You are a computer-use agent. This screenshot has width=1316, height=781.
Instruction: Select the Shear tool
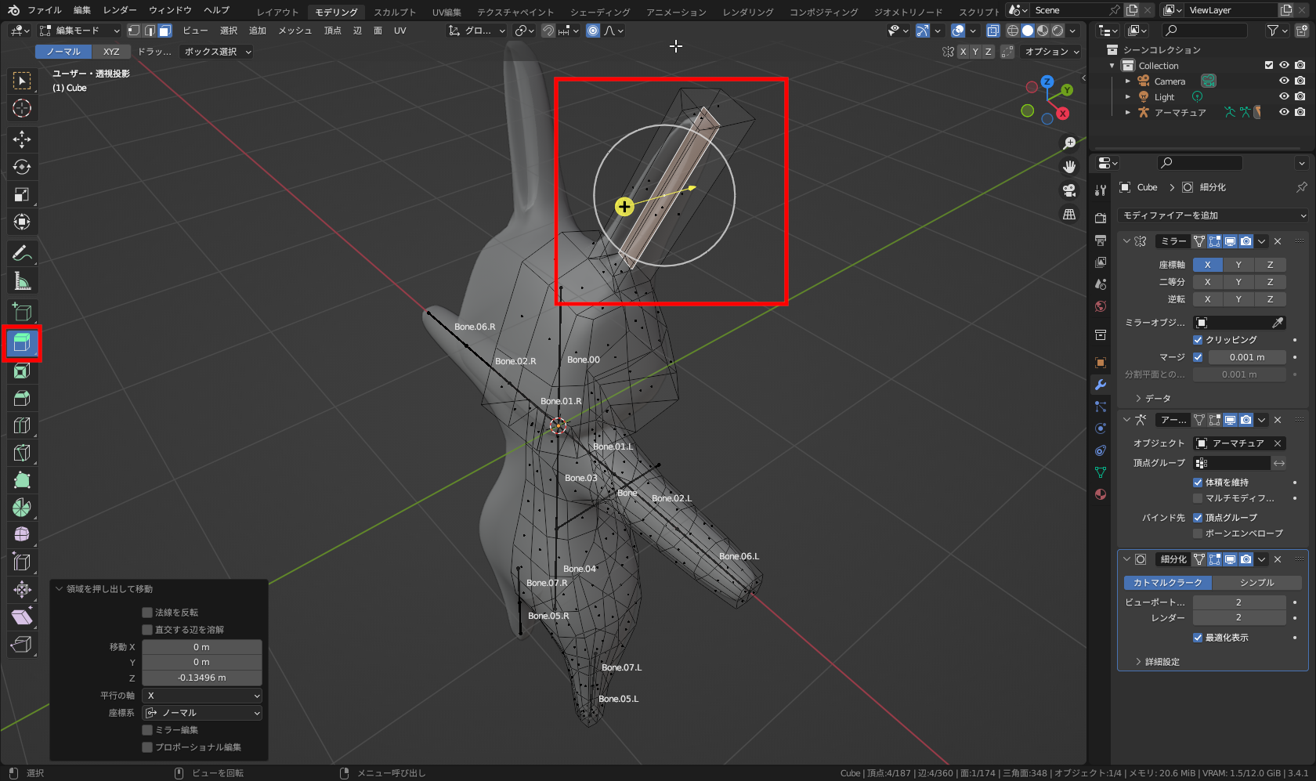(22, 617)
